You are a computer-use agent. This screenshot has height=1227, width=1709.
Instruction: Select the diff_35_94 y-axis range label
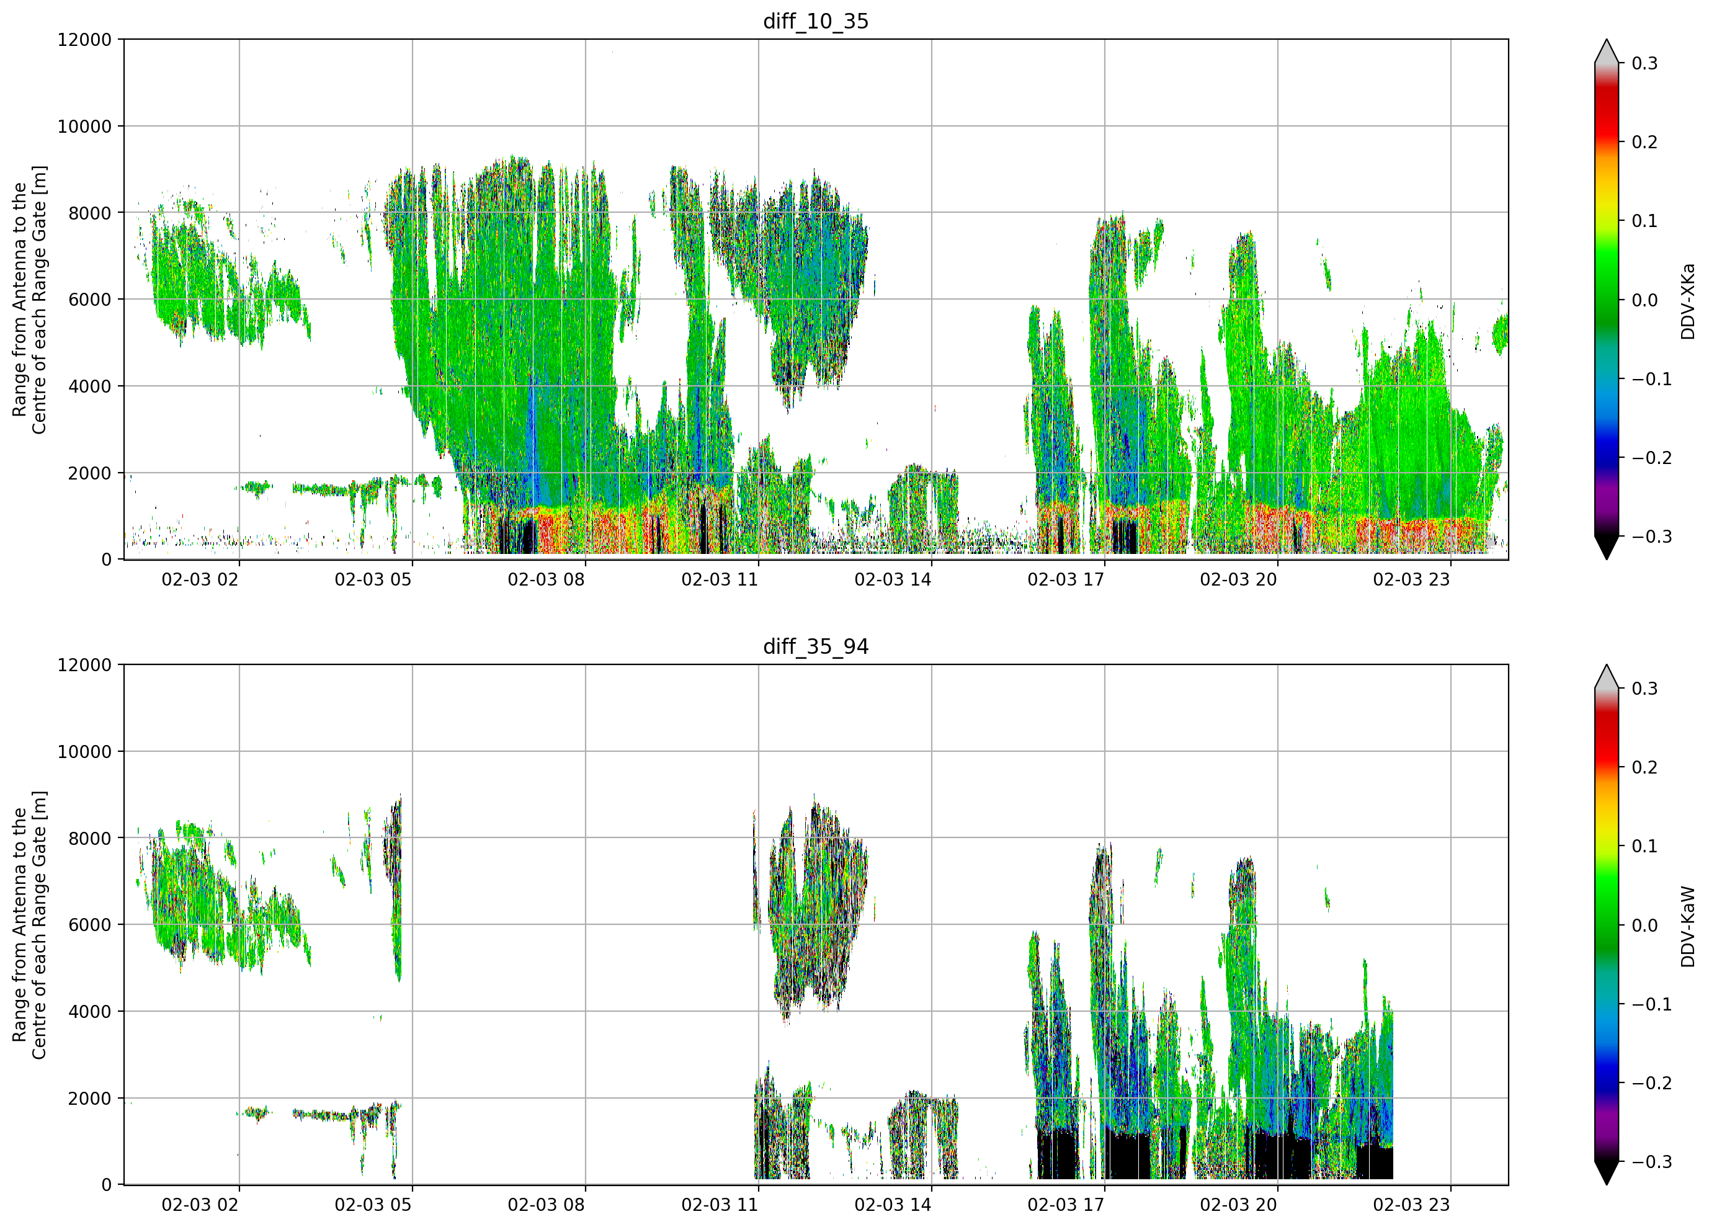coord(29,925)
